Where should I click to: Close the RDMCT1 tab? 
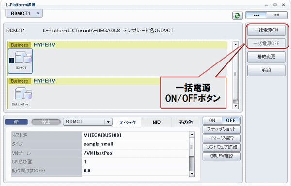tap(38, 13)
